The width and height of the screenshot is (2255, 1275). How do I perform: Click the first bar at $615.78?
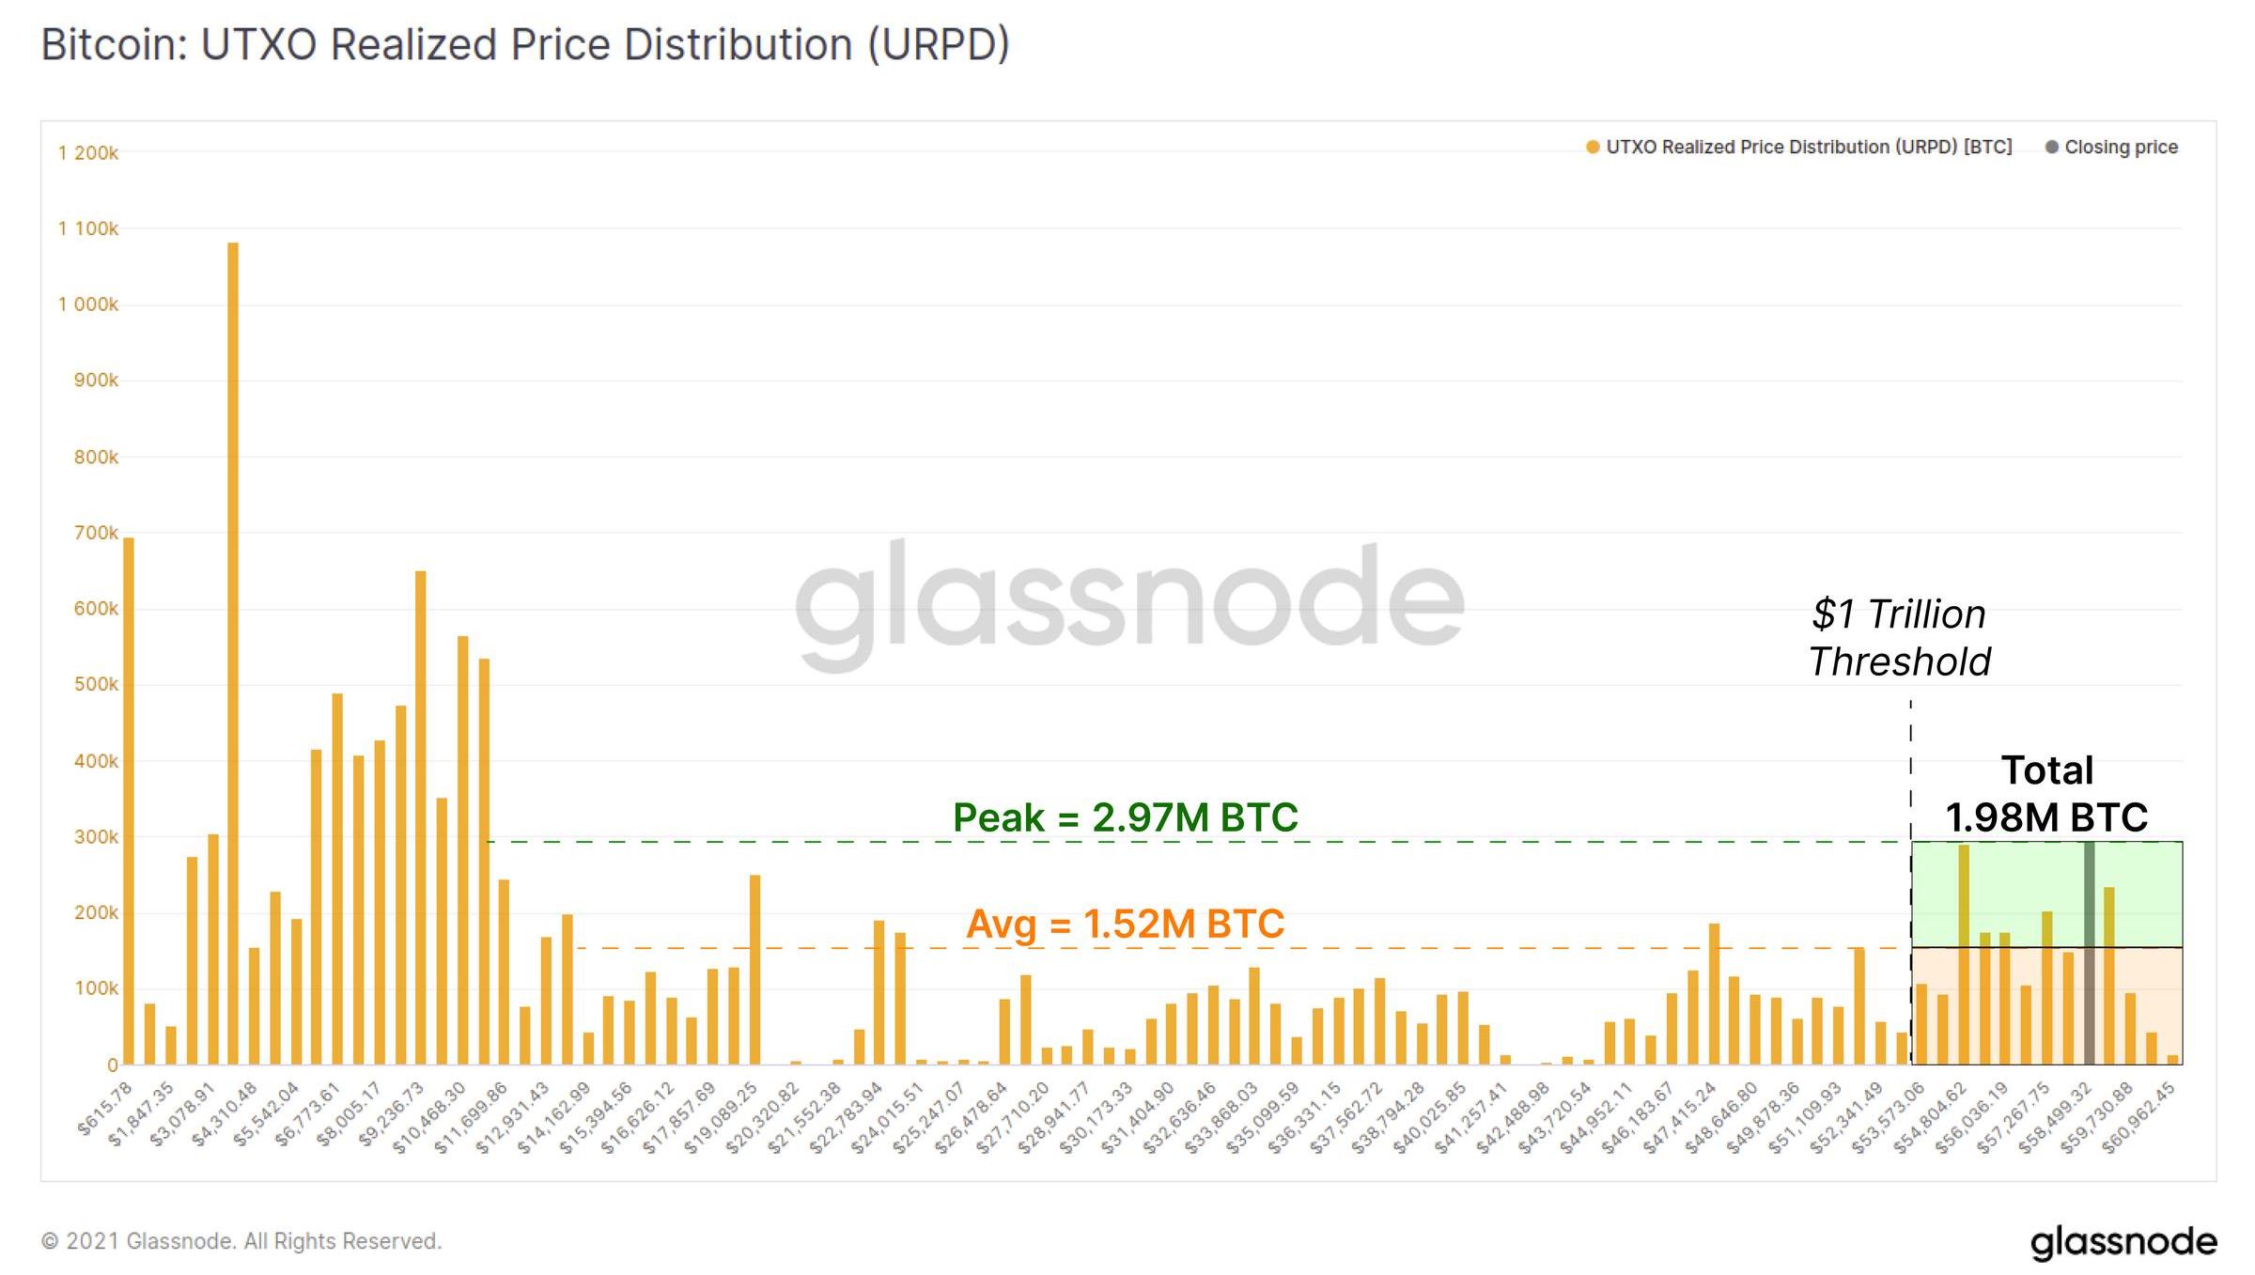pyautogui.click(x=129, y=799)
